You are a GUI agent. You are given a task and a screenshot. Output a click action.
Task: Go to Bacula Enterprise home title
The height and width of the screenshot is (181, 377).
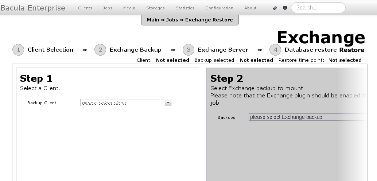point(33,8)
